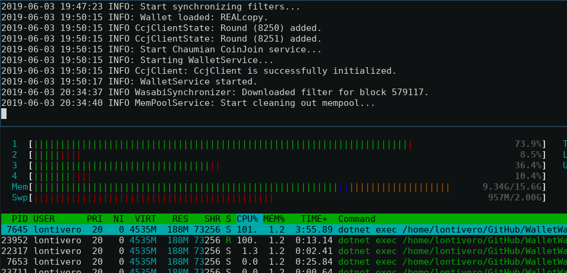Image resolution: width=567 pixels, height=273 pixels.
Task: Click the timestamp '2019-06-03 20:34:37'
Action: point(52,92)
